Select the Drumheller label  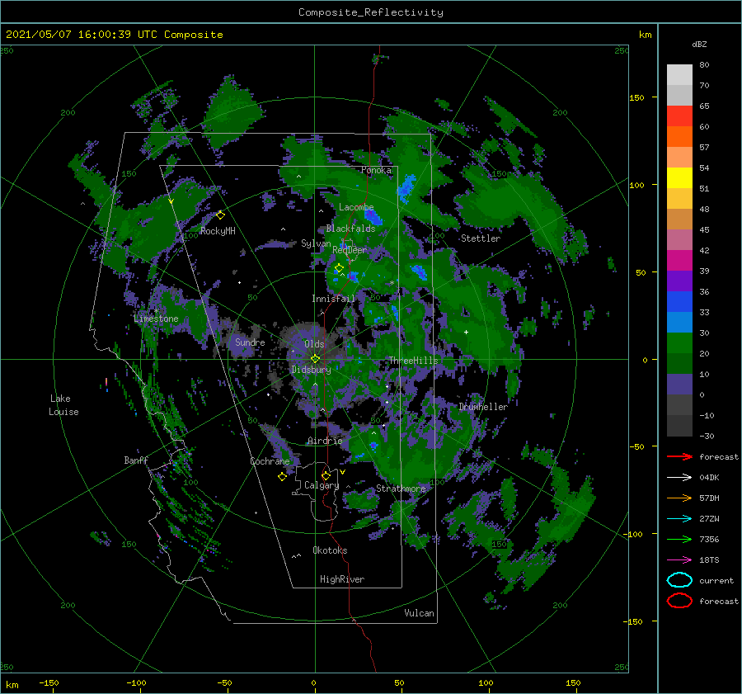(483, 407)
